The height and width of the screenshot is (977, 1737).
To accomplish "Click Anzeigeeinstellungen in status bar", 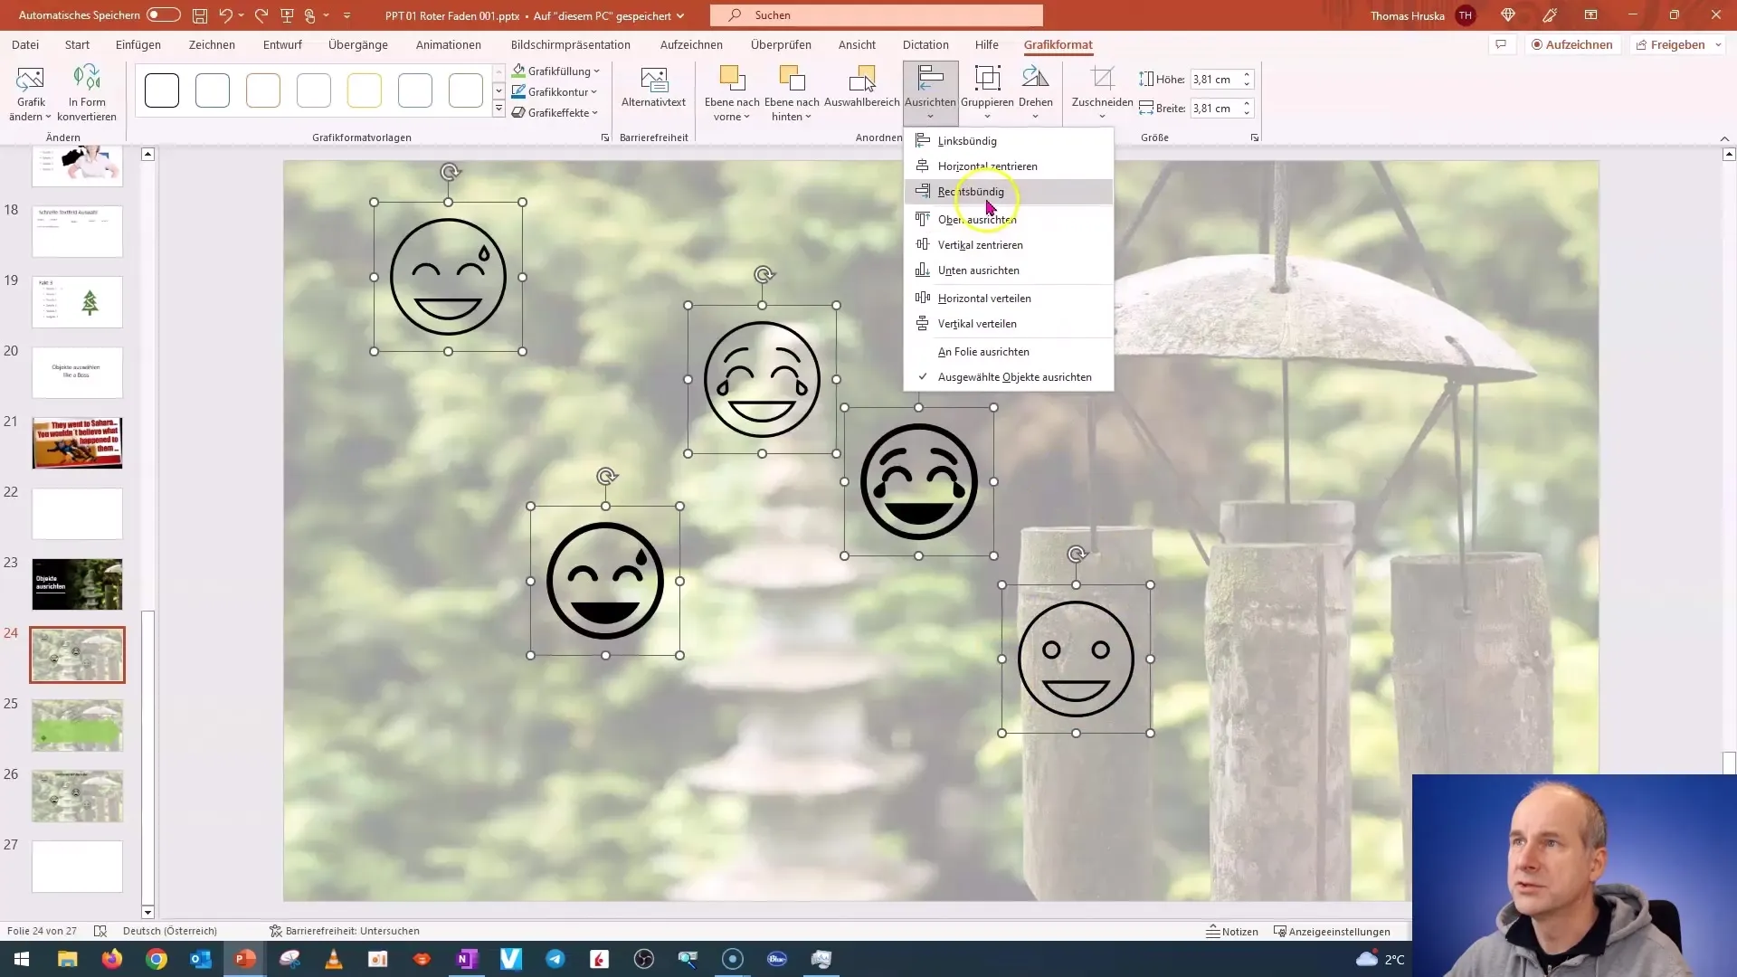I will coord(1331,931).
